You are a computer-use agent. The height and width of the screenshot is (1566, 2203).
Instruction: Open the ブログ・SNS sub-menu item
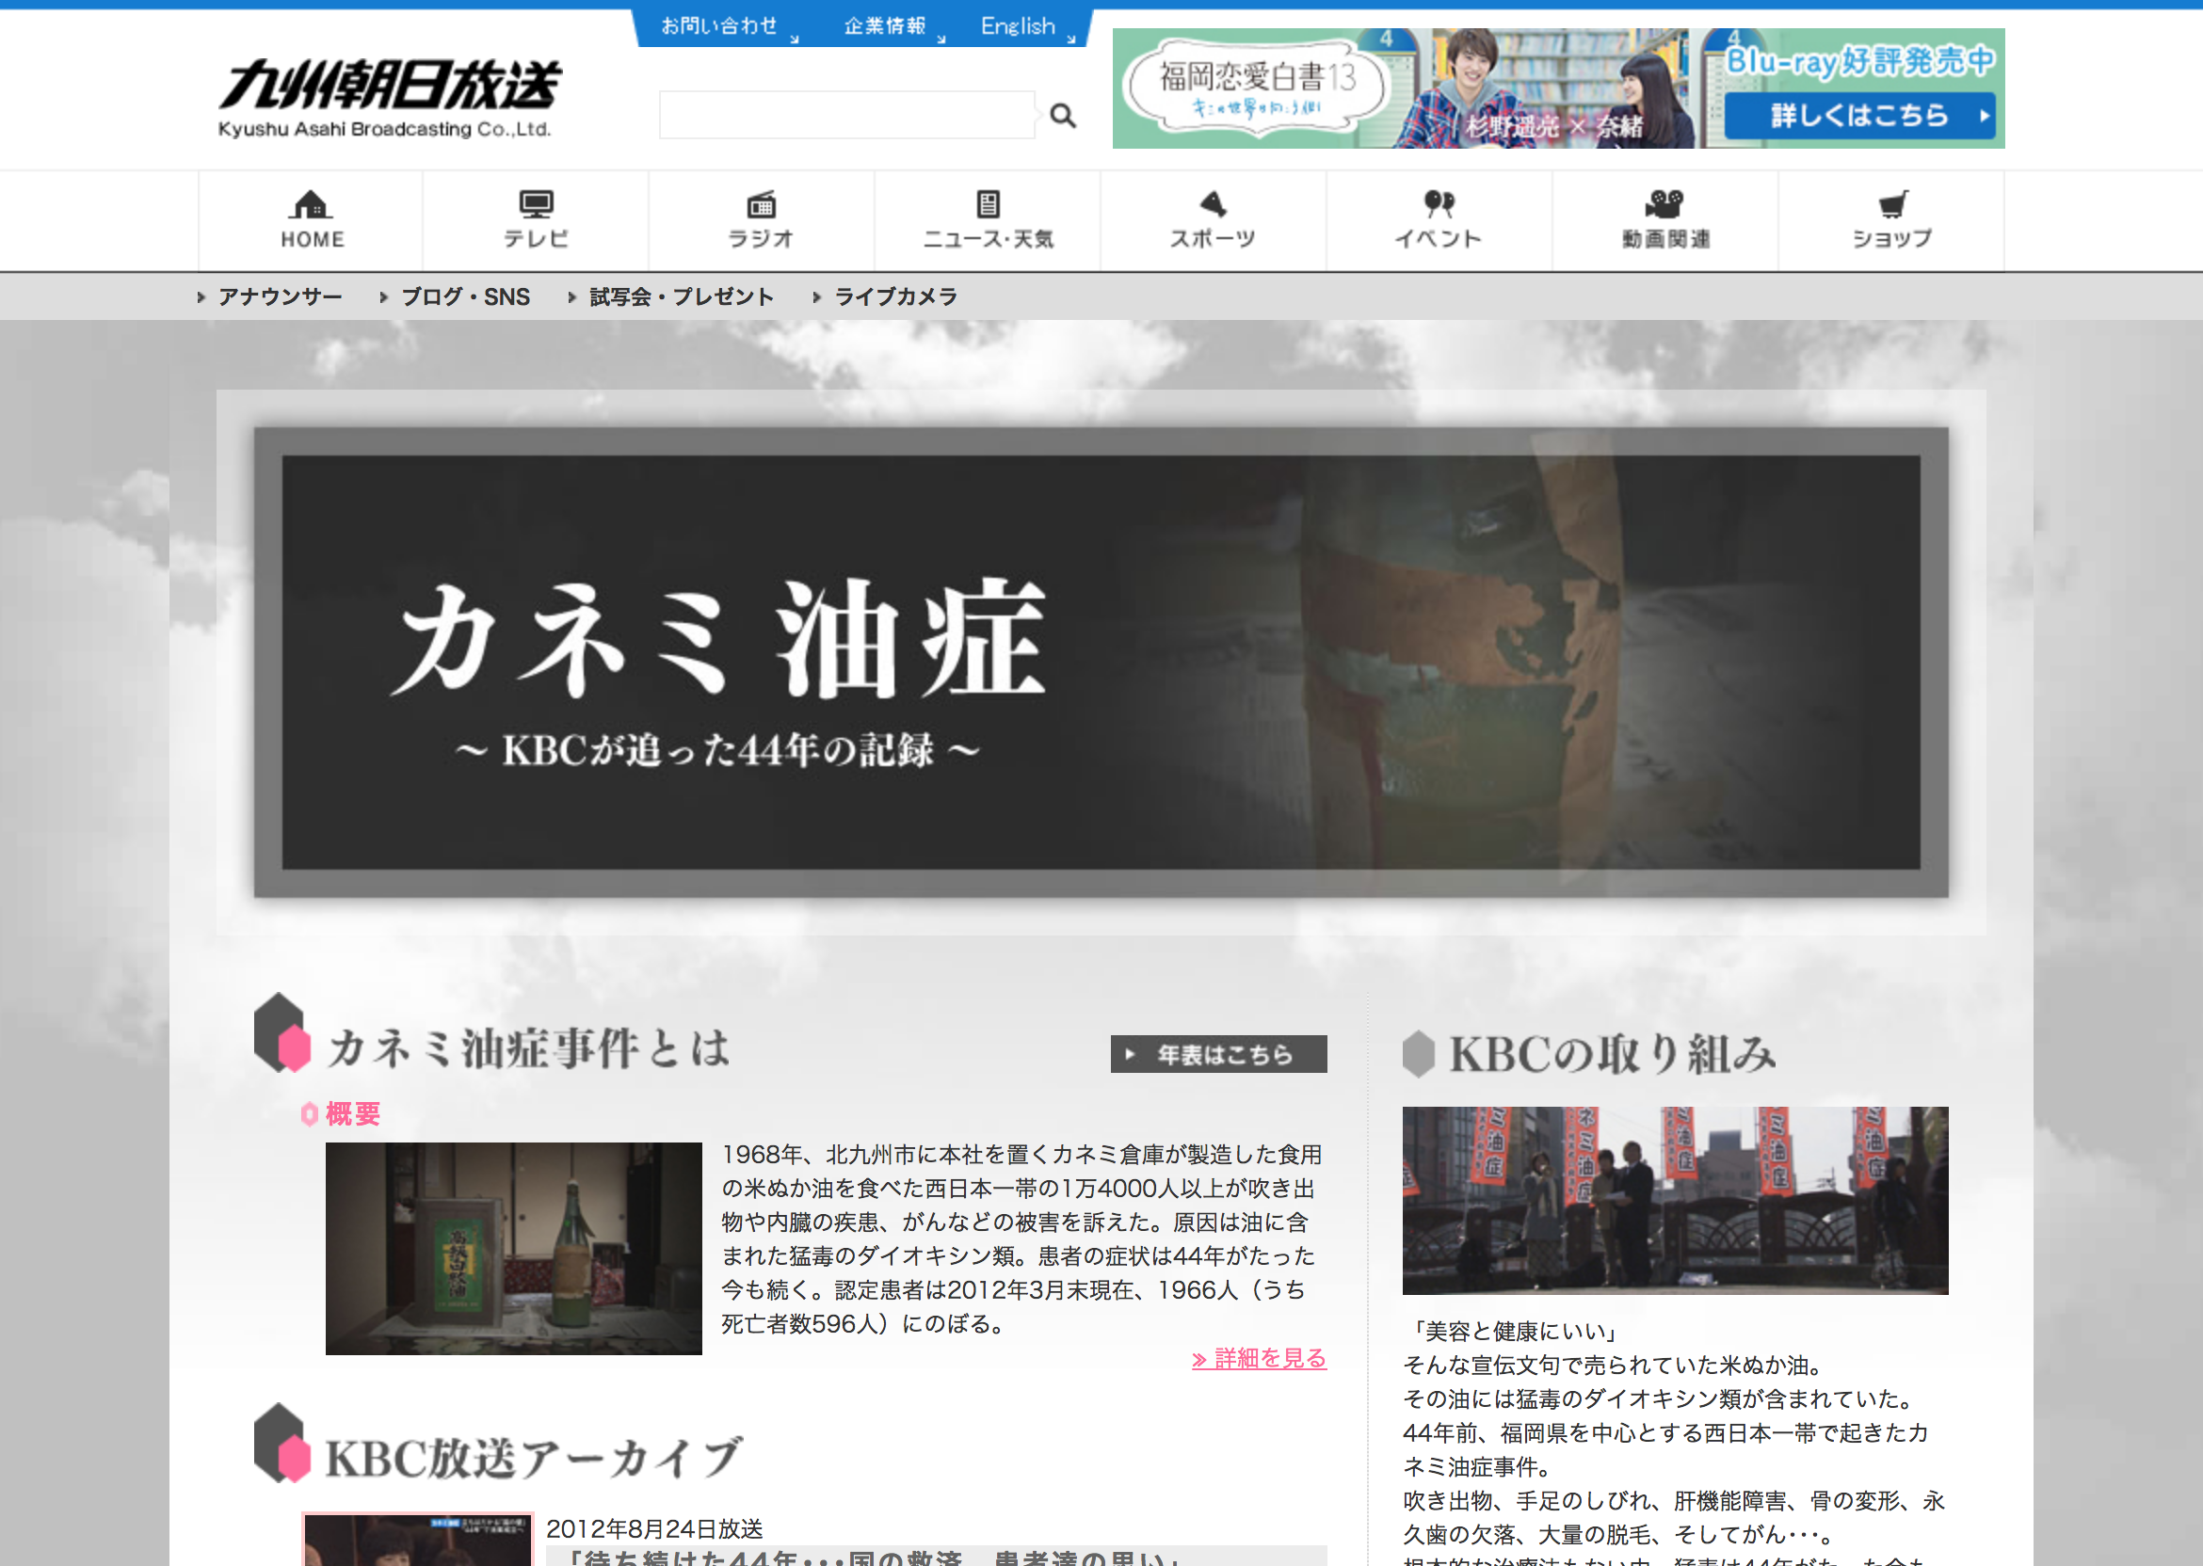click(x=465, y=297)
